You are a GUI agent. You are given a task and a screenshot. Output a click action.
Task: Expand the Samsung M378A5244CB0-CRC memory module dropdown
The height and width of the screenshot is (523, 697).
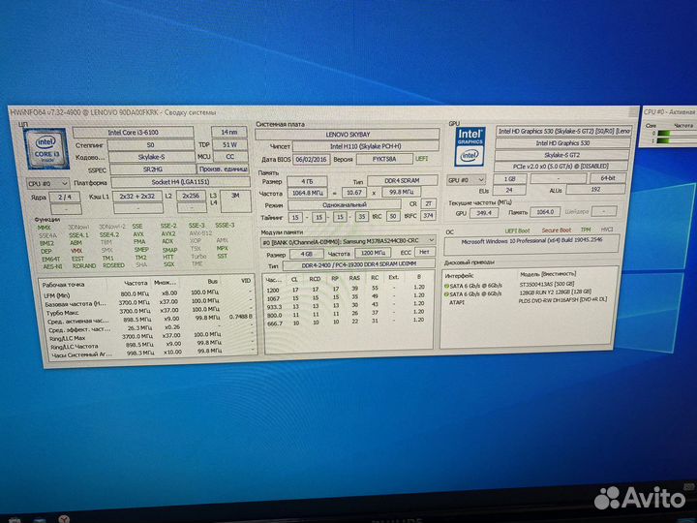click(x=348, y=240)
